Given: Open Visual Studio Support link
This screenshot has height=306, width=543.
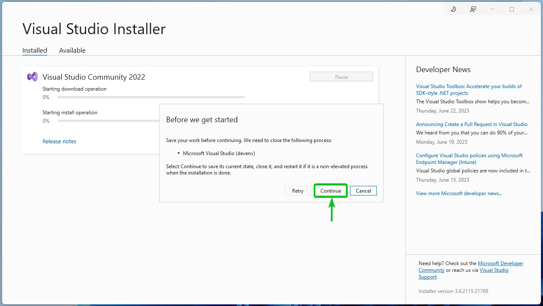Looking at the screenshot, I should pyautogui.click(x=464, y=274).
